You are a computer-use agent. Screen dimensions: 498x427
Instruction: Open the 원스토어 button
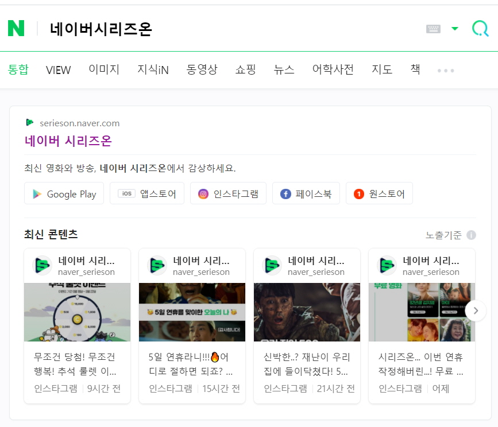coord(379,193)
